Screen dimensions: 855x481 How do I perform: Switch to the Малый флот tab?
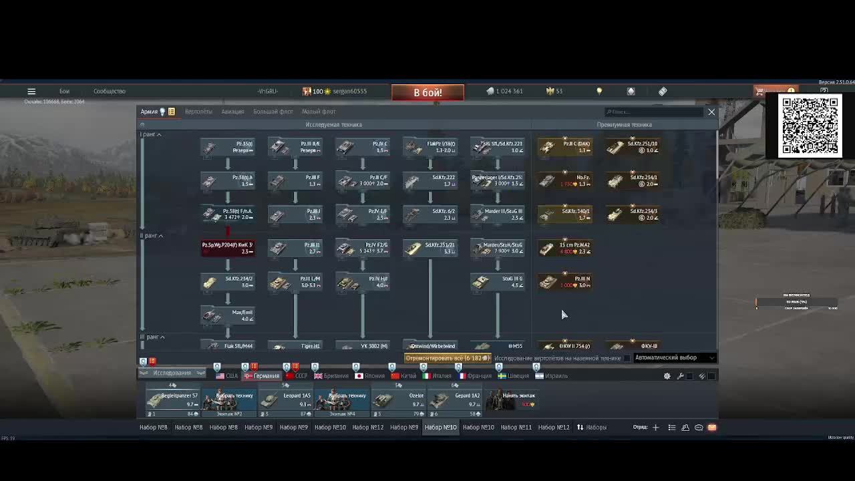[319, 112]
